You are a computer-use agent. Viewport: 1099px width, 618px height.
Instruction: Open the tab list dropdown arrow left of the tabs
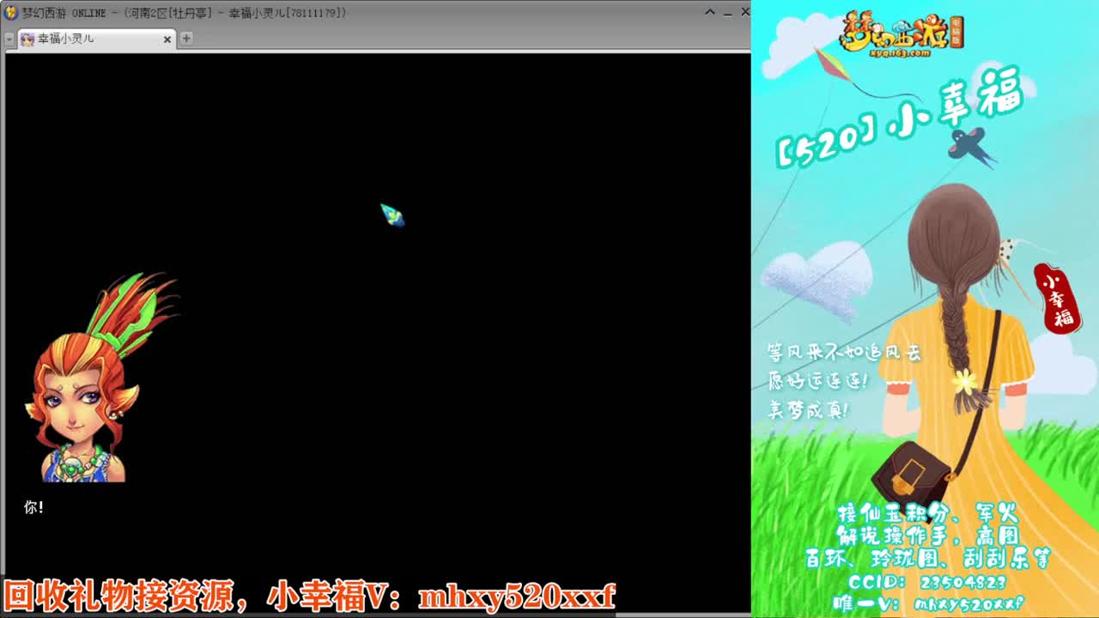tap(9, 39)
